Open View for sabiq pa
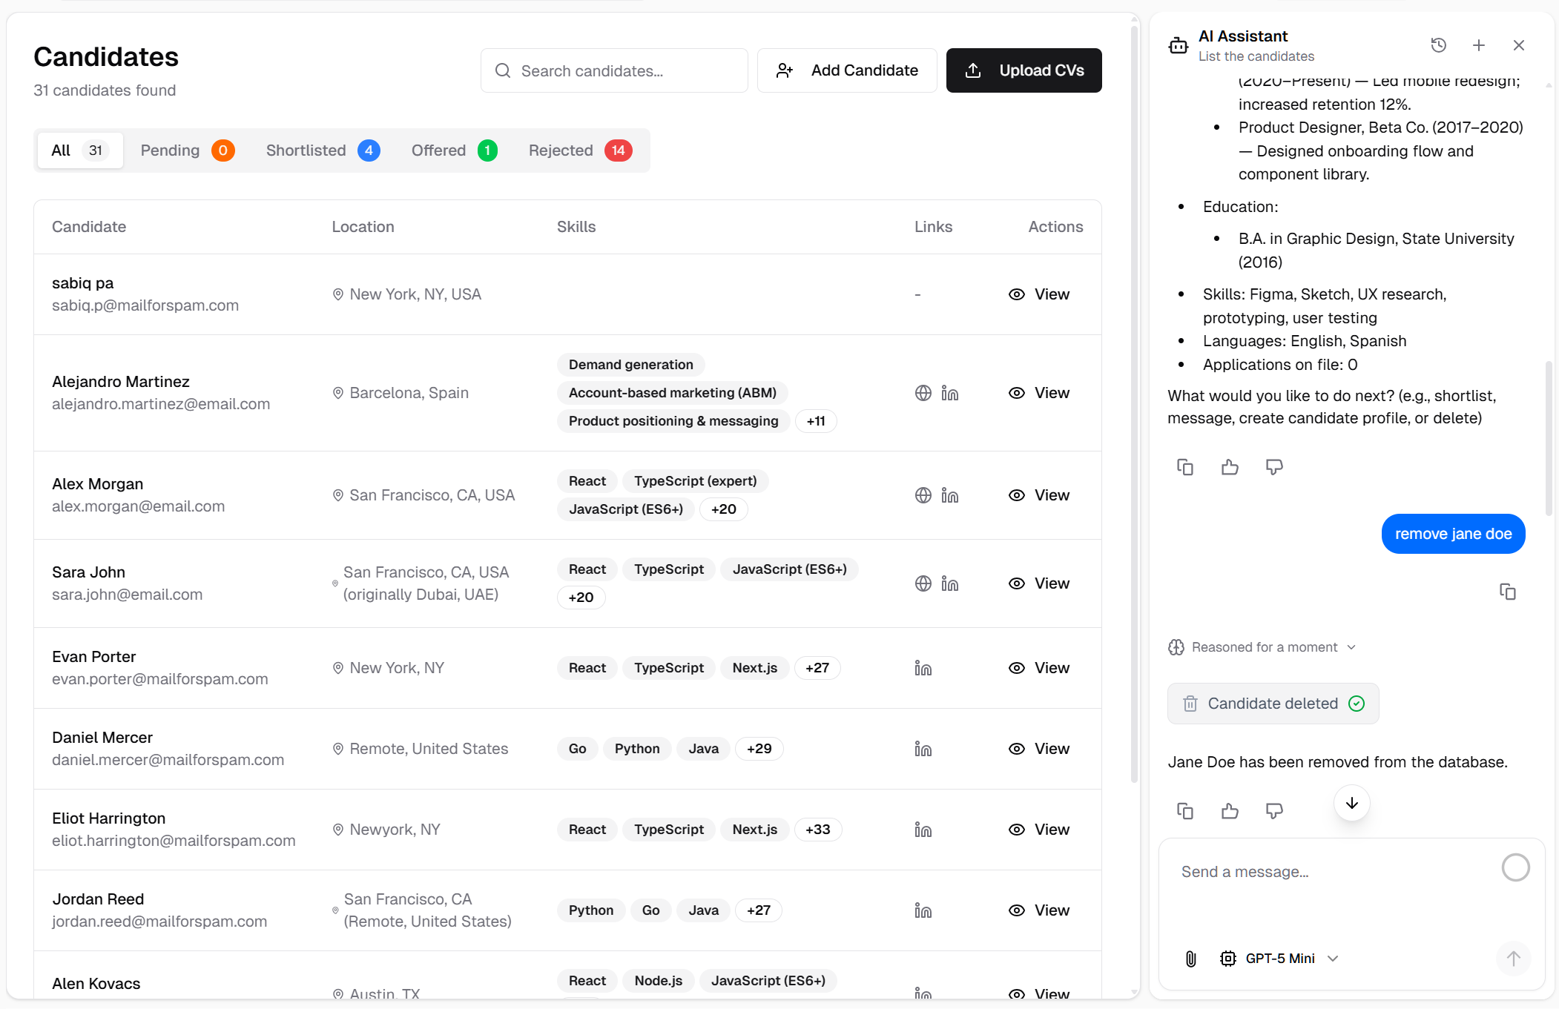 pyautogui.click(x=1038, y=294)
